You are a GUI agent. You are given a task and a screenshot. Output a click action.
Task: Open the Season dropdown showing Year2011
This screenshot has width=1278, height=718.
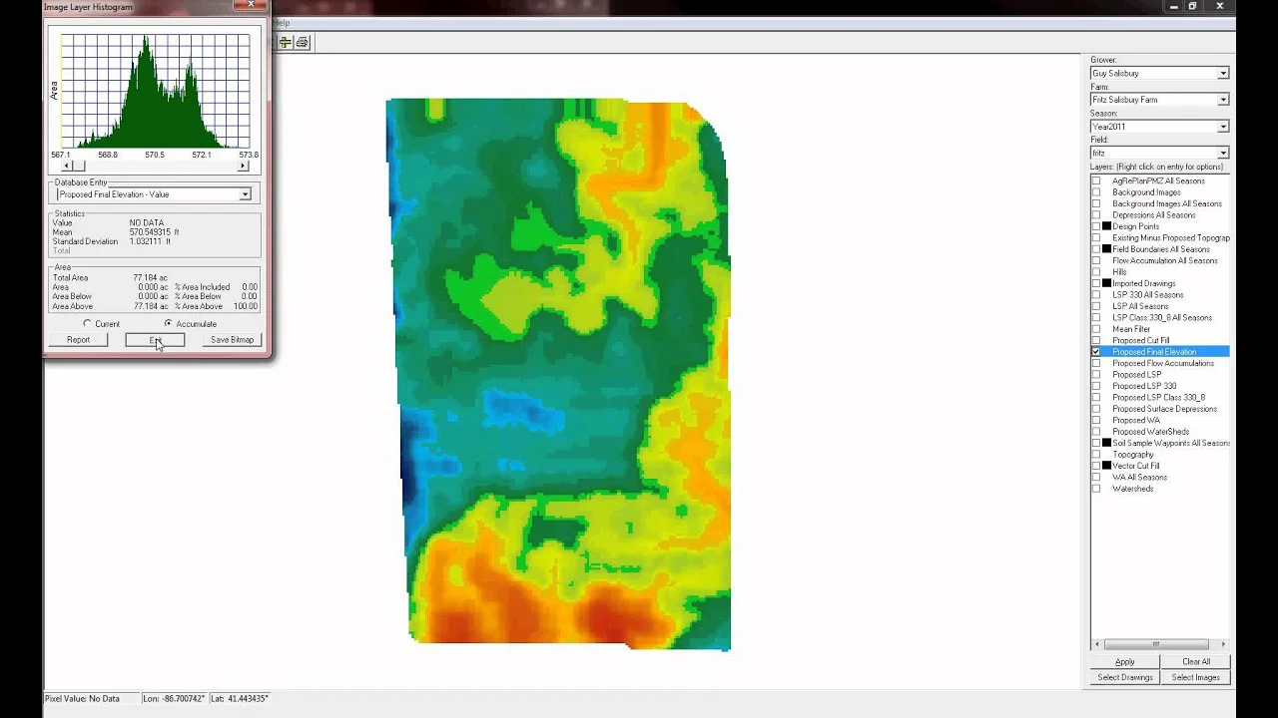pos(1222,127)
